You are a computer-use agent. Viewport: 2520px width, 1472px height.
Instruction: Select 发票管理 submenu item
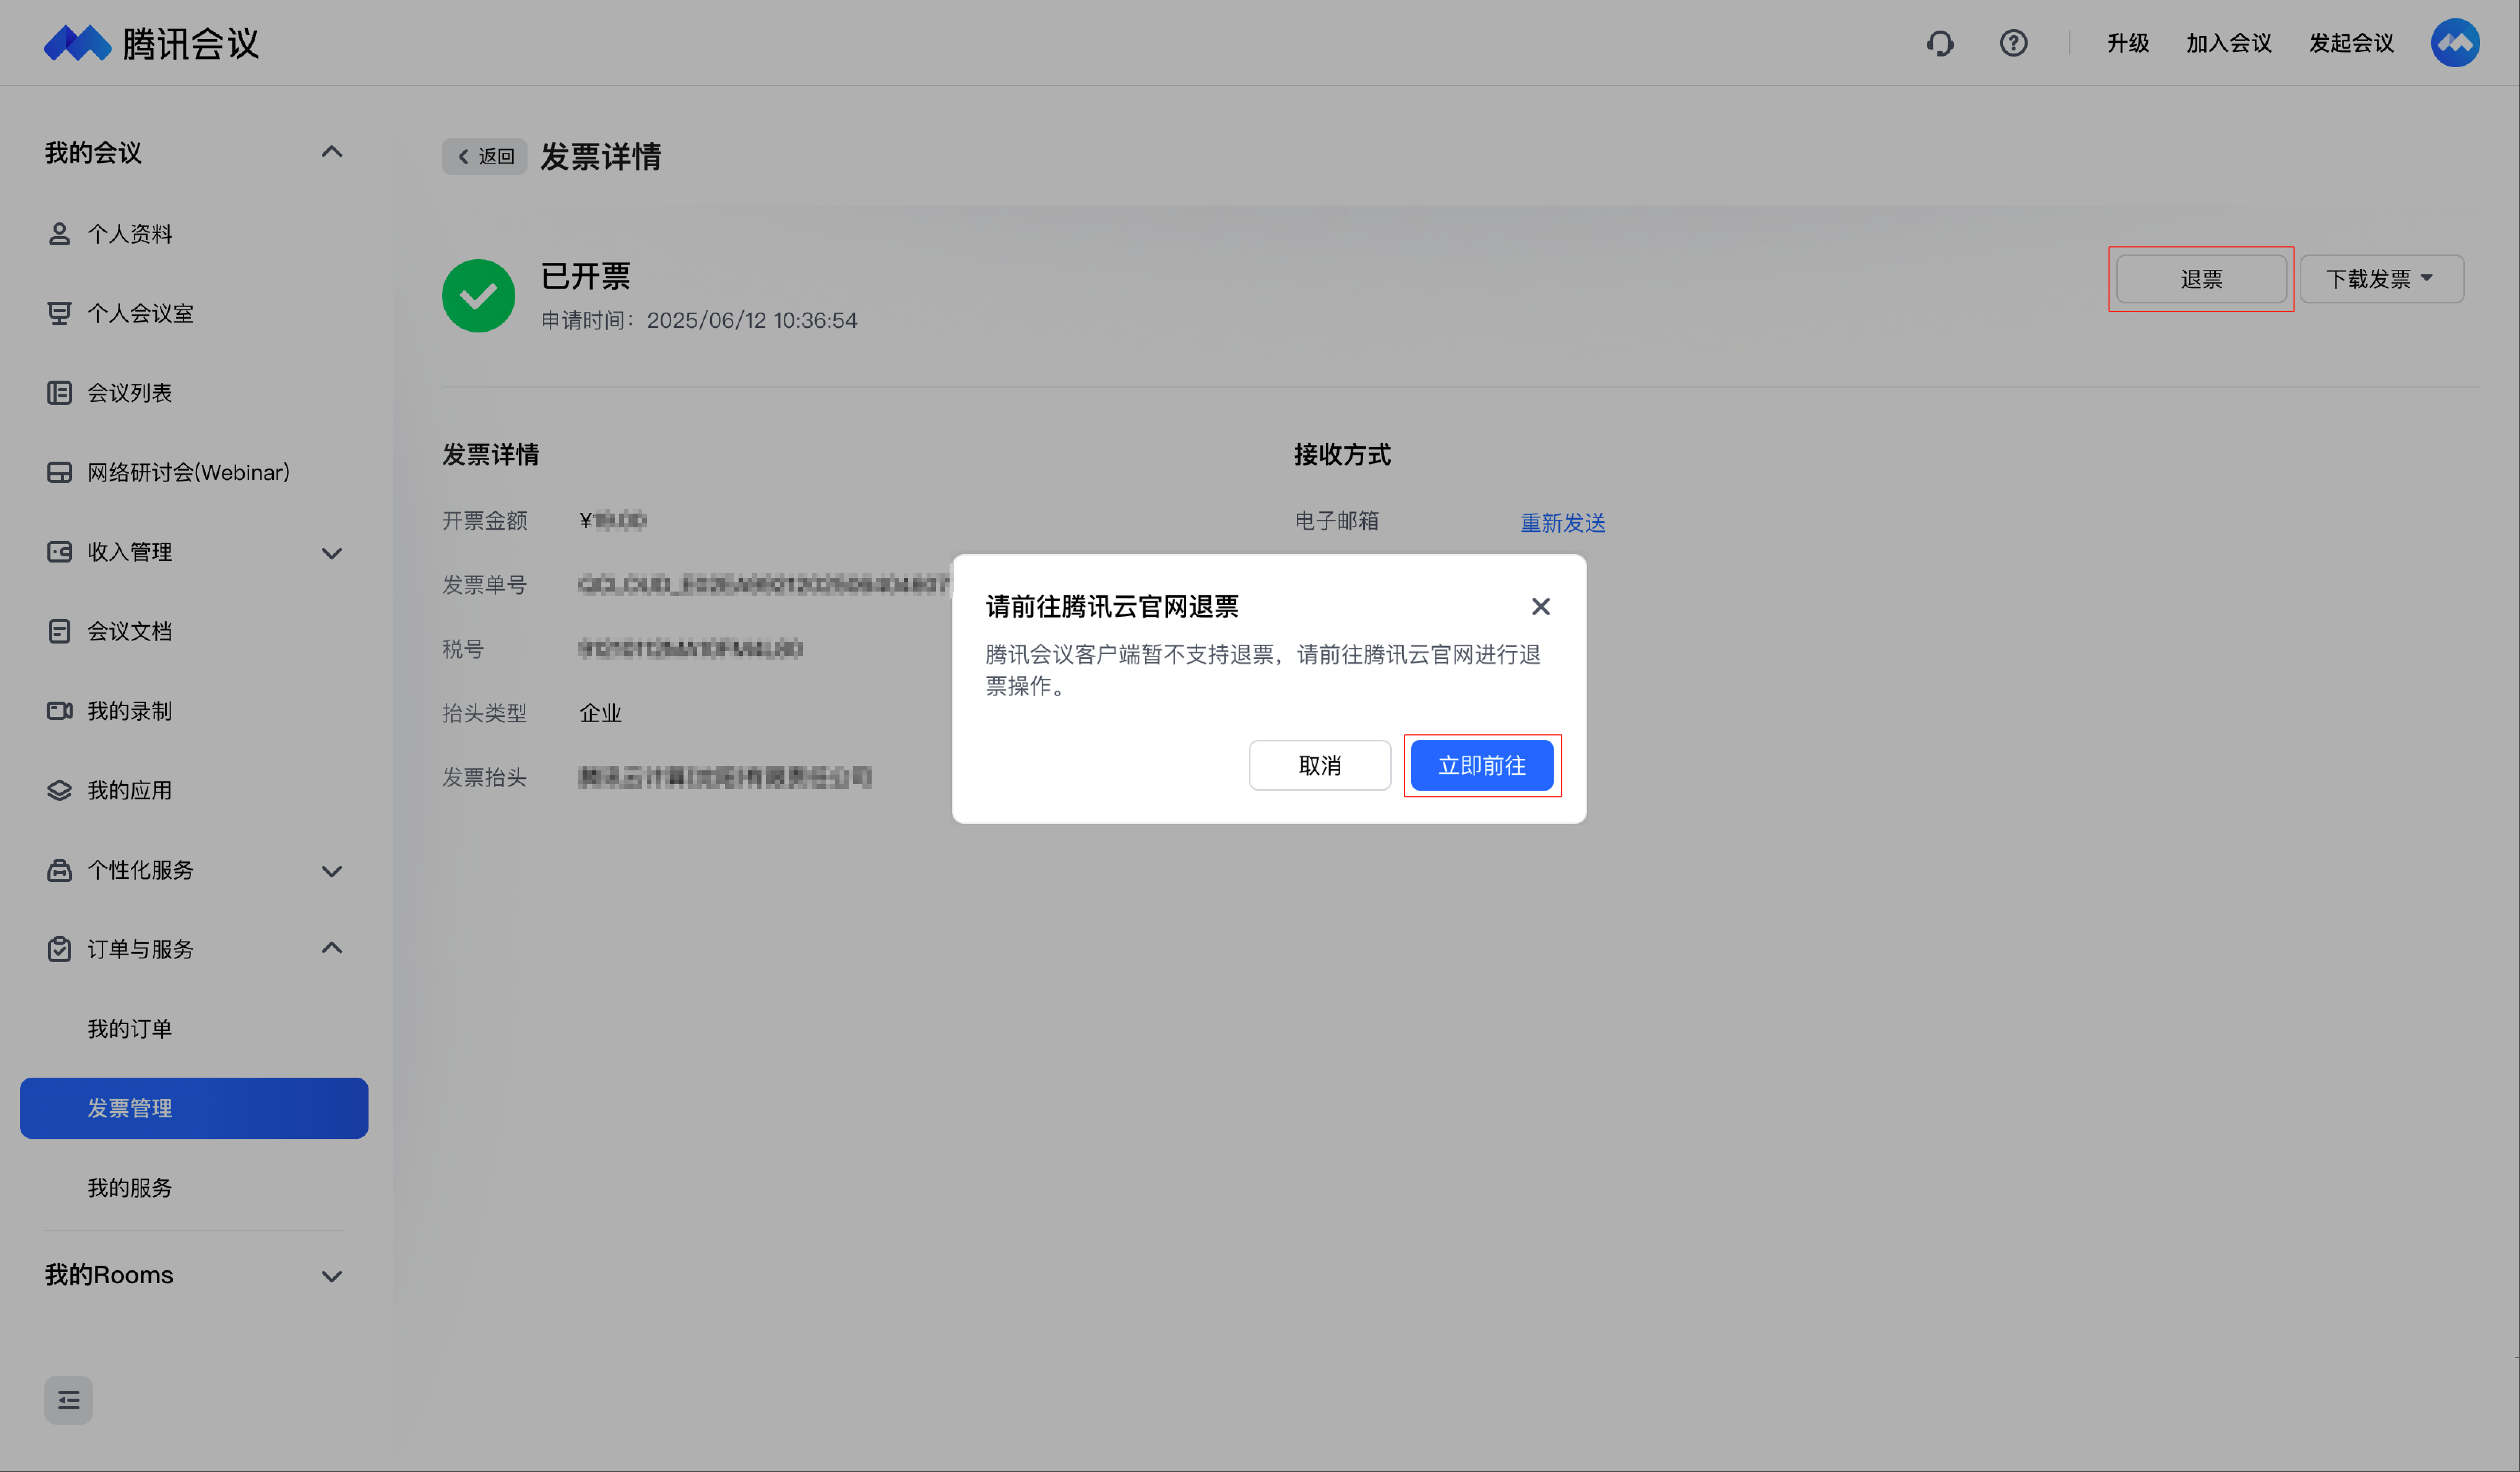point(194,1108)
